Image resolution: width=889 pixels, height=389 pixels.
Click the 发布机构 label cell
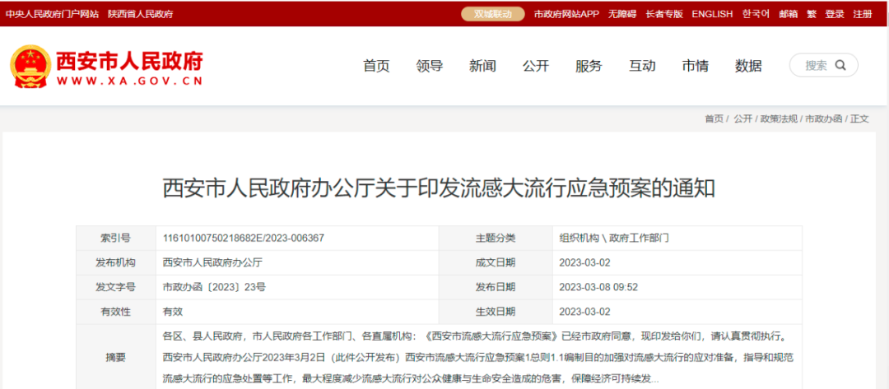[116, 262]
